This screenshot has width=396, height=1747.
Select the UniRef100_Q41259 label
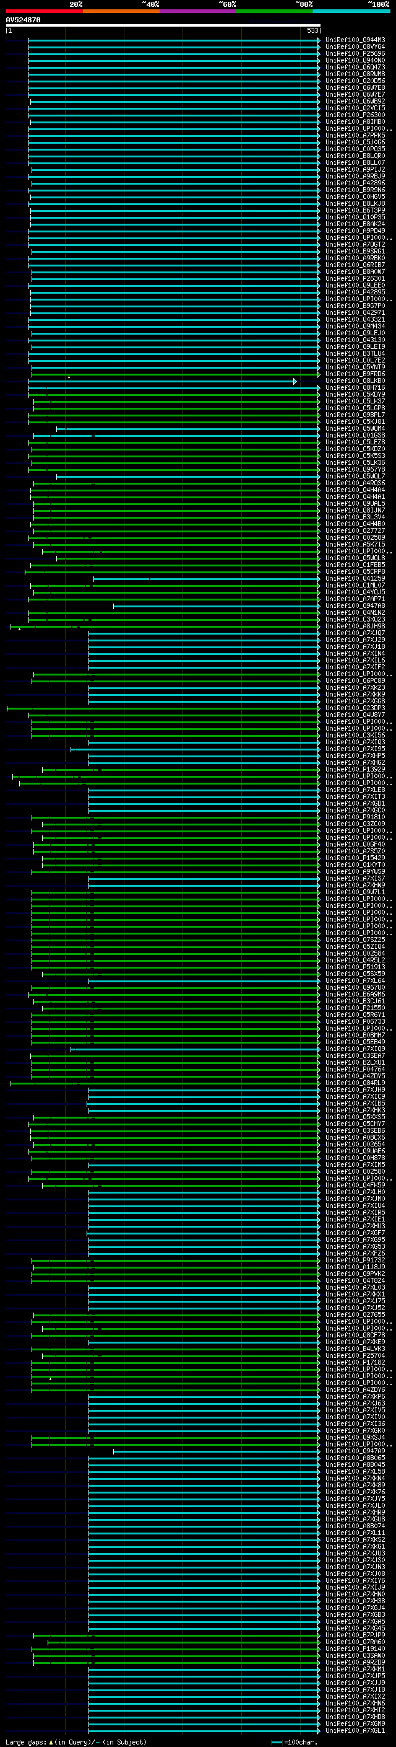pos(355,578)
